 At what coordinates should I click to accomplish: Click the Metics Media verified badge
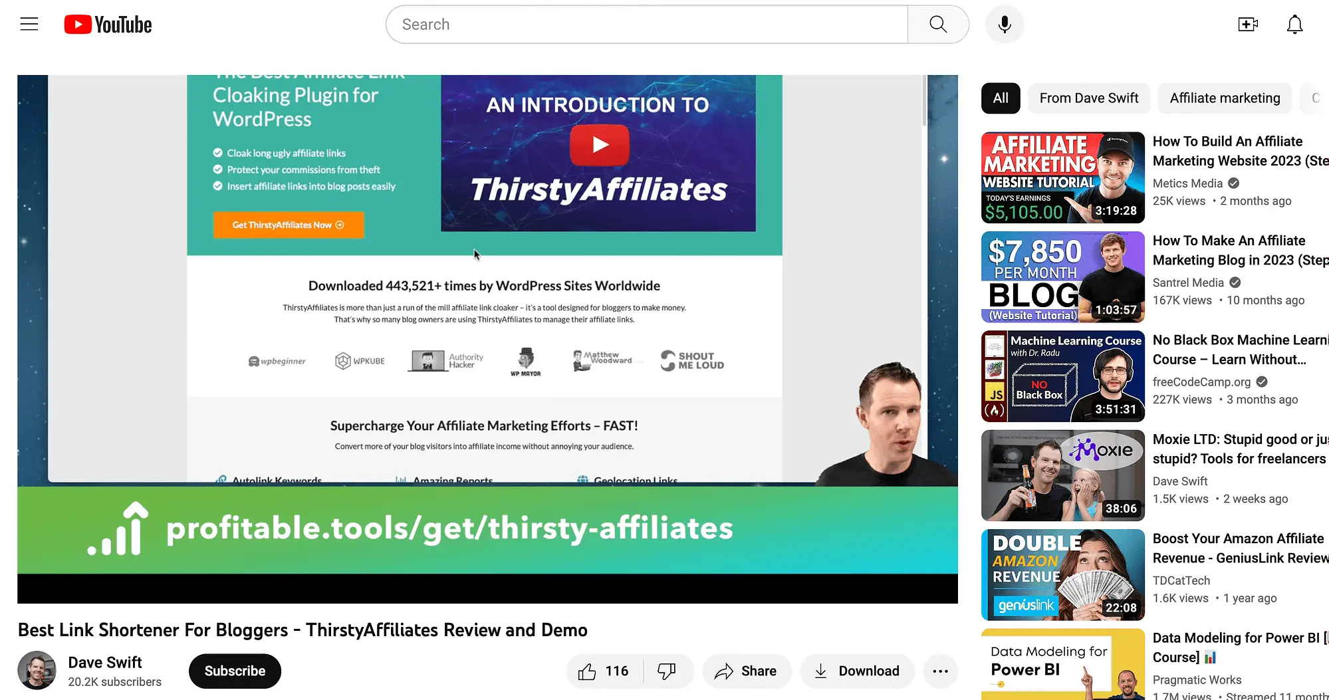click(1233, 183)
